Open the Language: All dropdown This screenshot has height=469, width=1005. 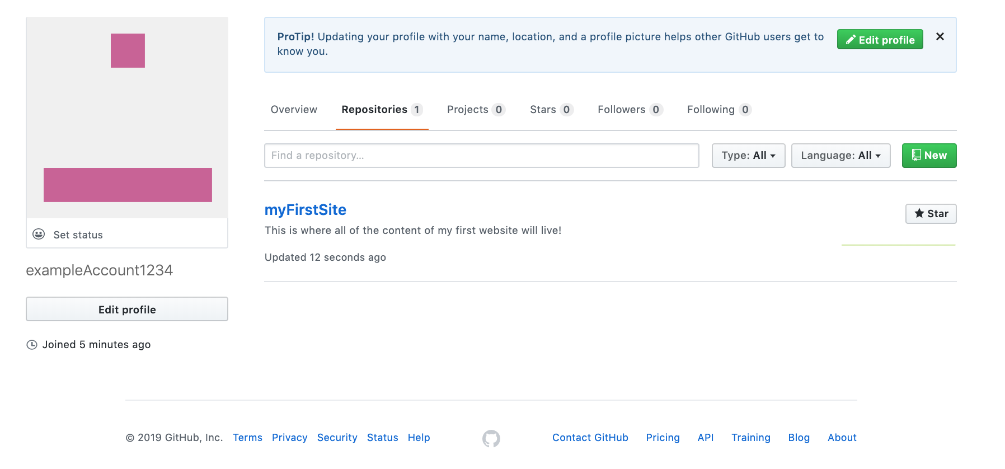click(x=840, y=156)
